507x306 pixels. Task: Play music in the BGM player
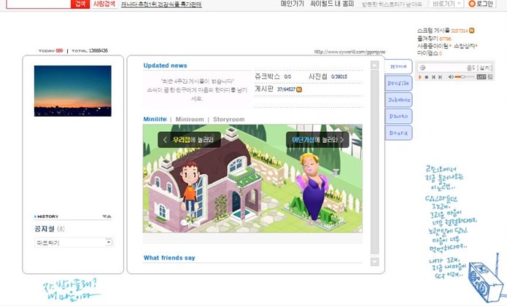coord(420,76)
